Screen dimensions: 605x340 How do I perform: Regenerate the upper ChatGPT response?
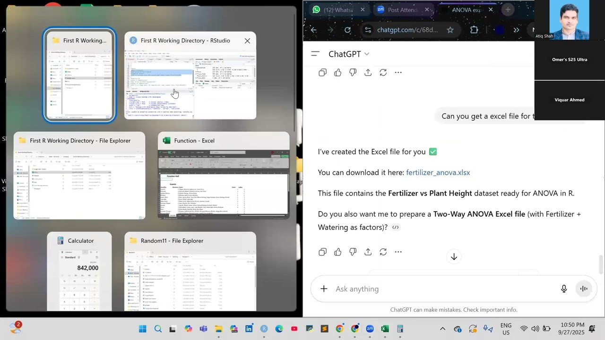[383, 72]
